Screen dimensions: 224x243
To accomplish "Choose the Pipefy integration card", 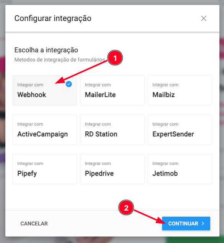I will (44, 169).
